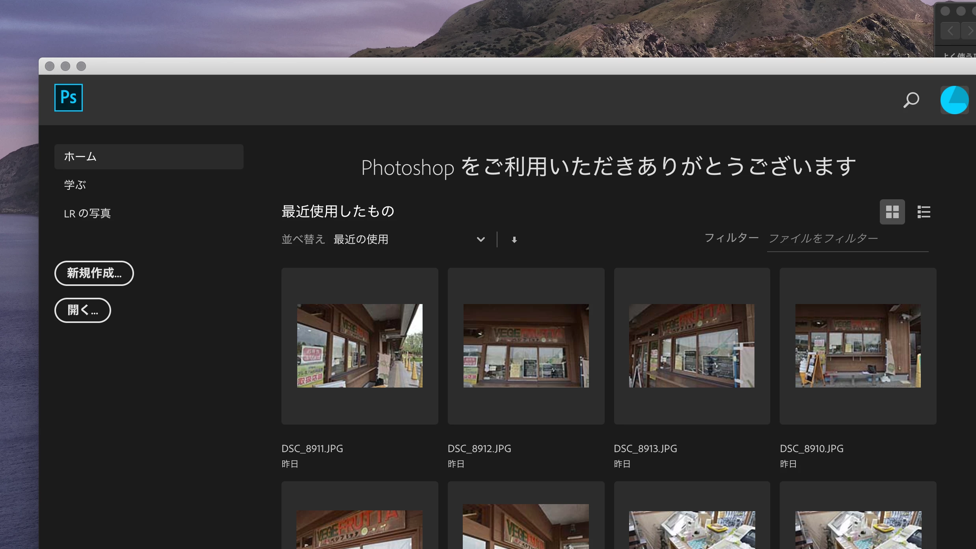The height and width of the screenshot is (549, 976).
Task: Click the sort dropdown chevron arrow
Action: 481,239
